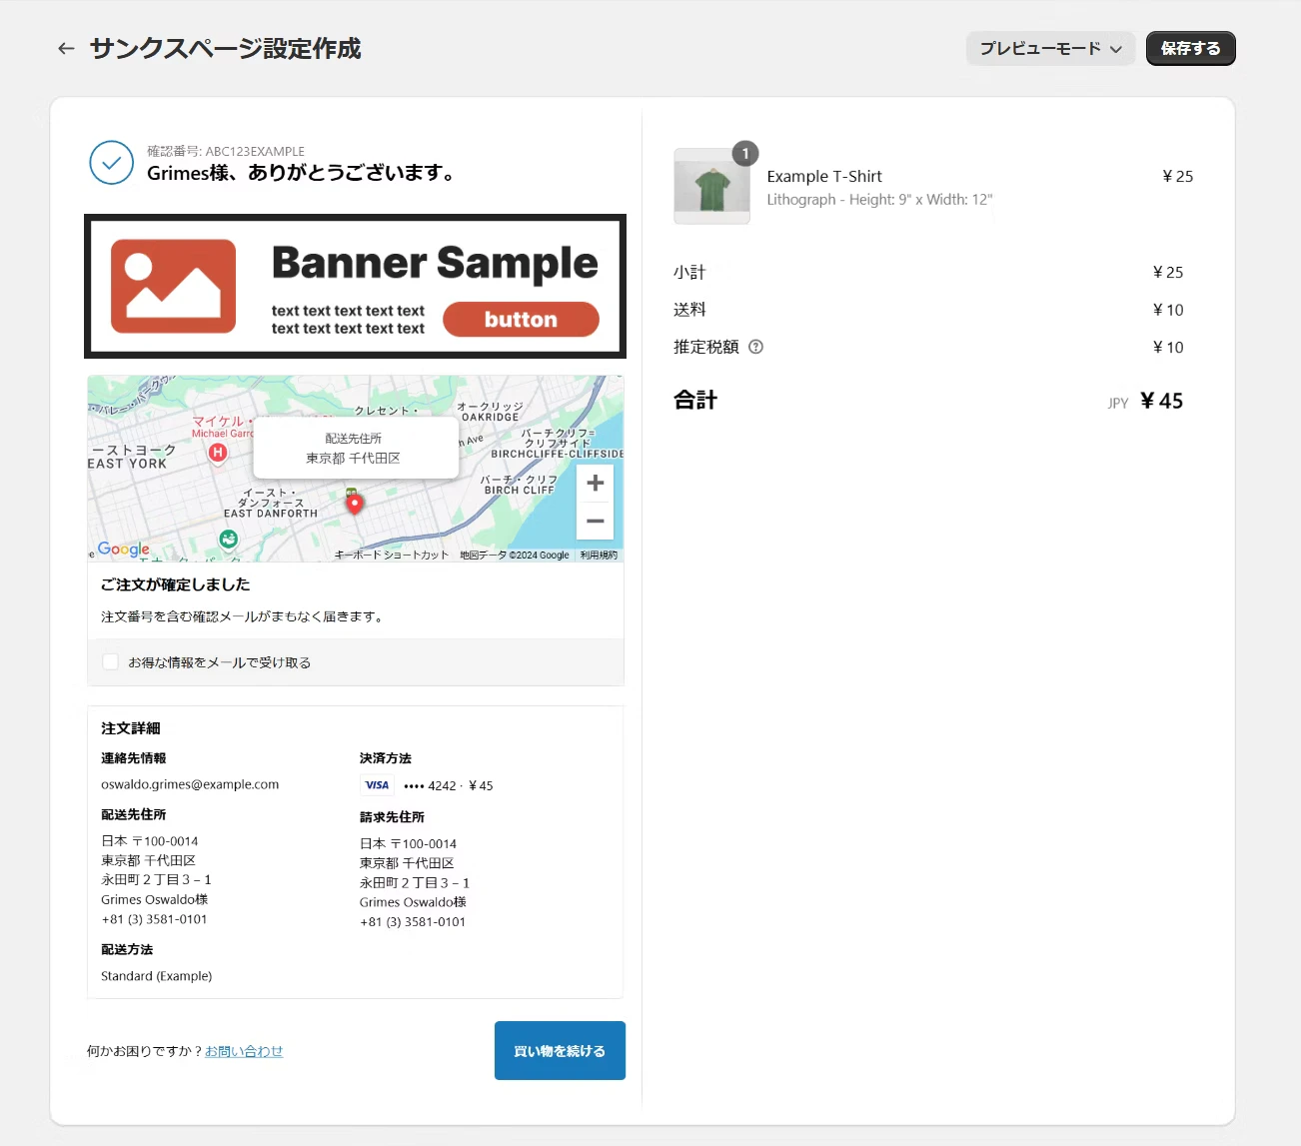Screen dimensions: 1301x1146
Task: Enable お得な情報をメールで受け取る checkbox
Action: 111,661
